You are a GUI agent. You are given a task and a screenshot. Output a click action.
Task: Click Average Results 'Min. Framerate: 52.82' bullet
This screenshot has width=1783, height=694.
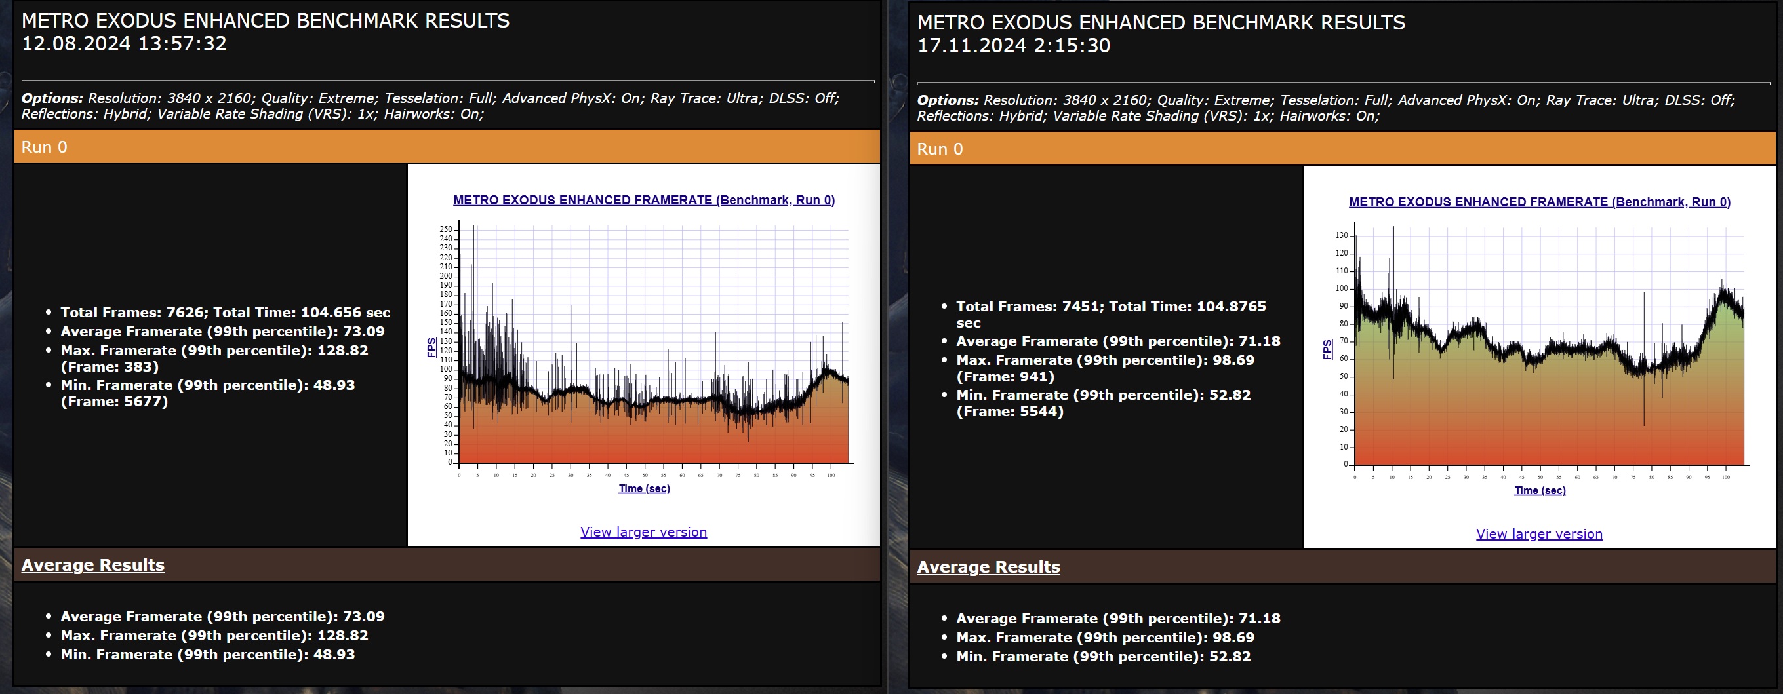pos(1103,657)
